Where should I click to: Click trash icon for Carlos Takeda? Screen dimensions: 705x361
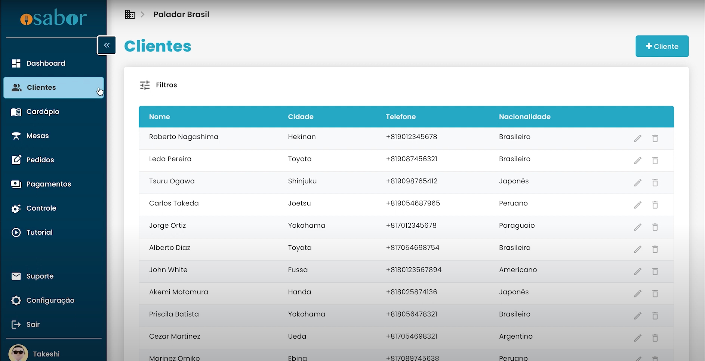click(x=655, y=205)
